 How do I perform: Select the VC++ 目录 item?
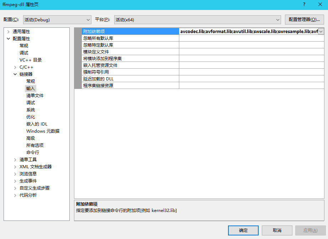click(31, 60)
